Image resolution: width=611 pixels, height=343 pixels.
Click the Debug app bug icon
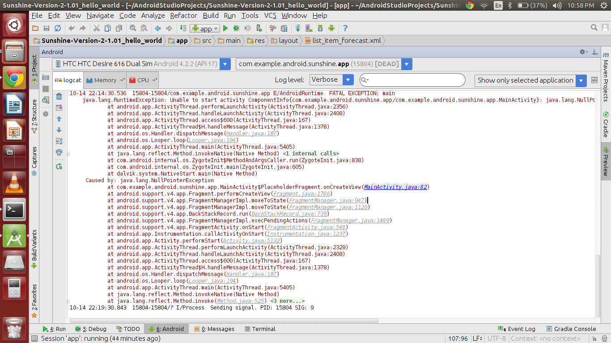click(236, 28)
